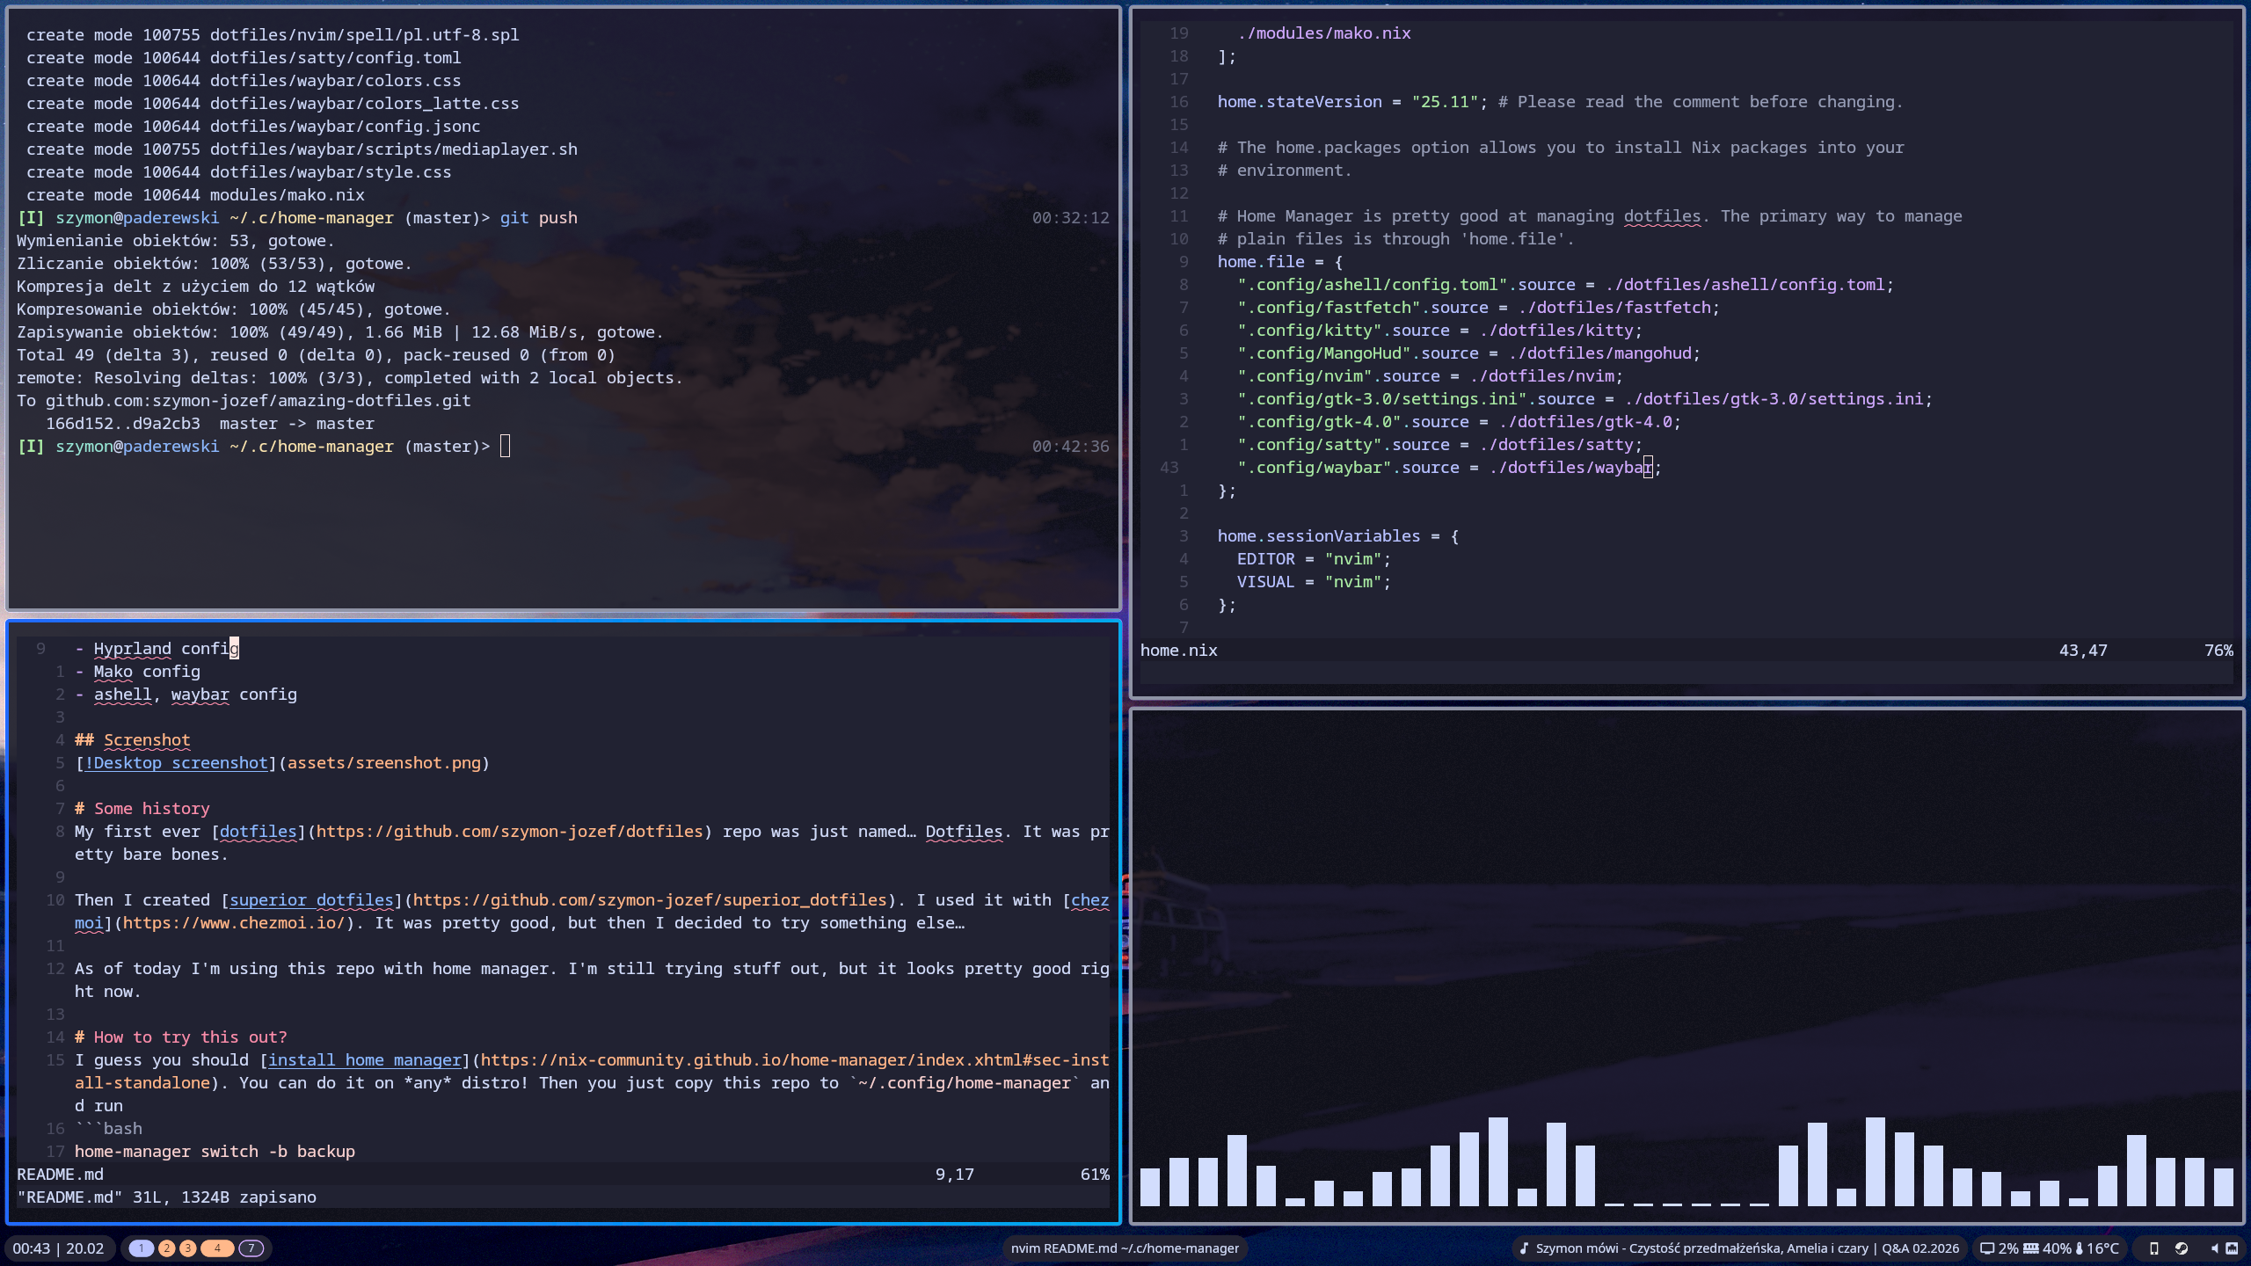Switch to workspace 7 in the bar
The image size is (2251, 1266).
pos(251,1248)
